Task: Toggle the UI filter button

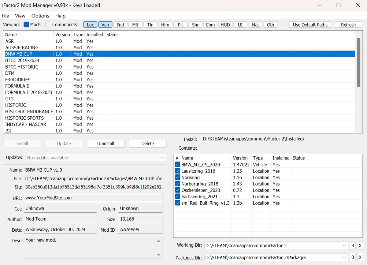Action: (240, 25)
